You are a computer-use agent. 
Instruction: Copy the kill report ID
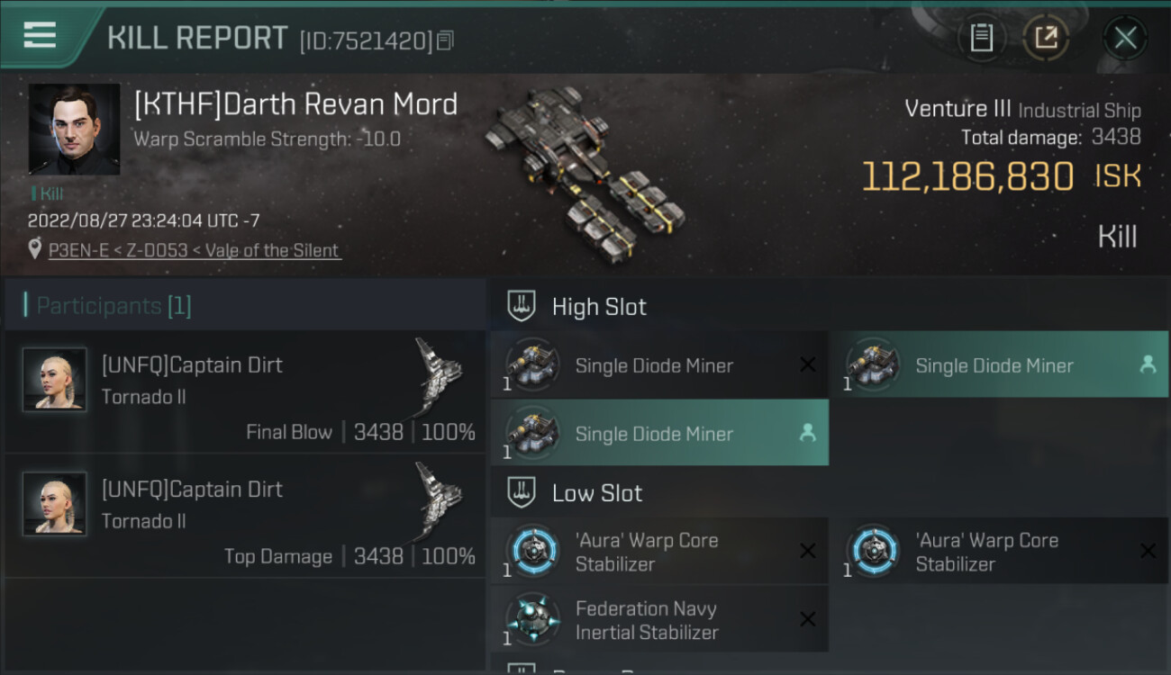point(446,40)
